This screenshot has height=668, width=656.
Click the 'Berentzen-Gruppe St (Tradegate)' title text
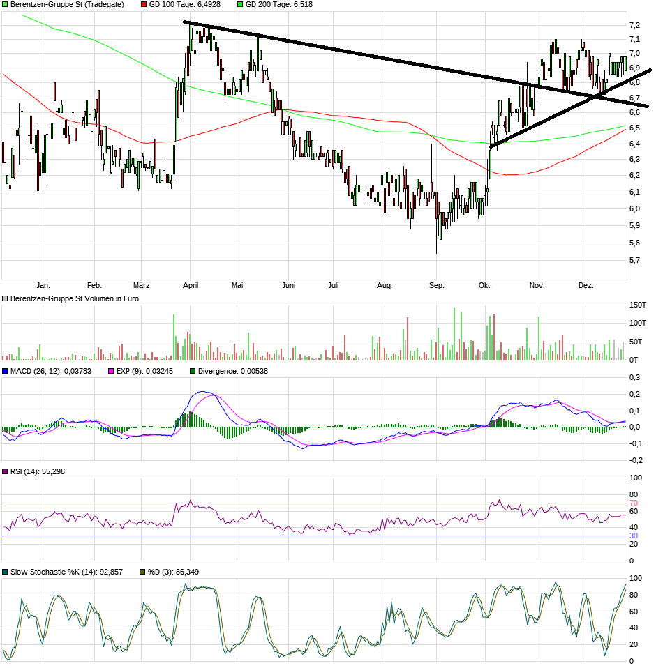pyautogui.click(x=68, y=4)
